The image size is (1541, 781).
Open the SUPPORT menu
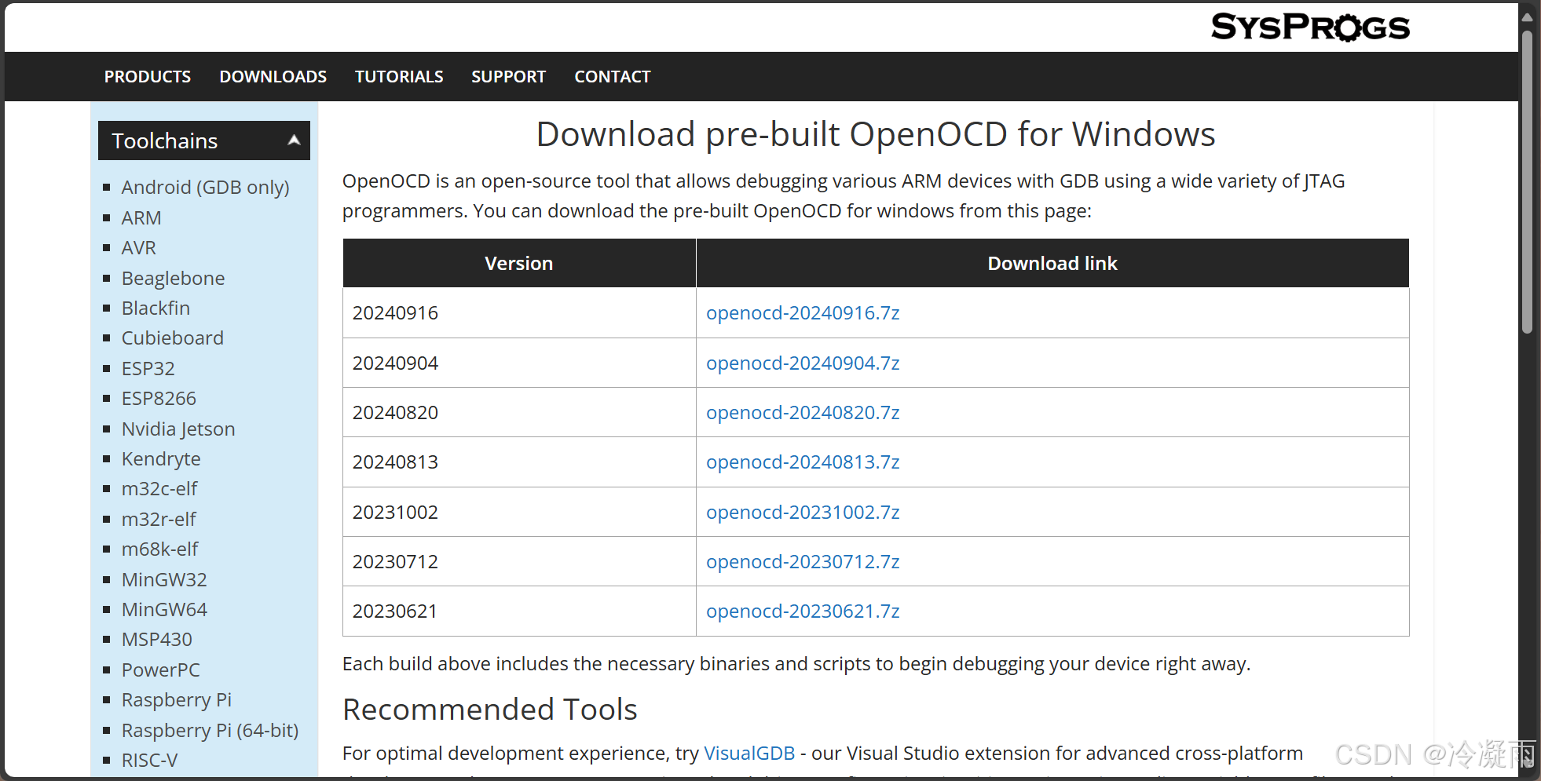(508, 77)
